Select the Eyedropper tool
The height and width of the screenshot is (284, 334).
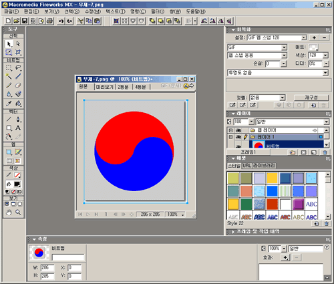[9, 104]
